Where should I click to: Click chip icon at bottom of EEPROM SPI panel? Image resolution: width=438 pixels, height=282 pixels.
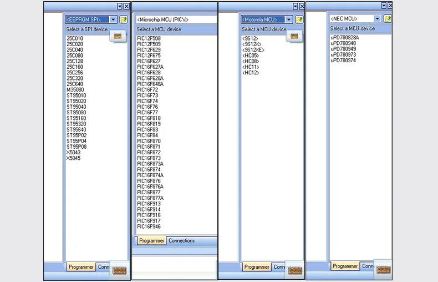[x=120, y=270]
